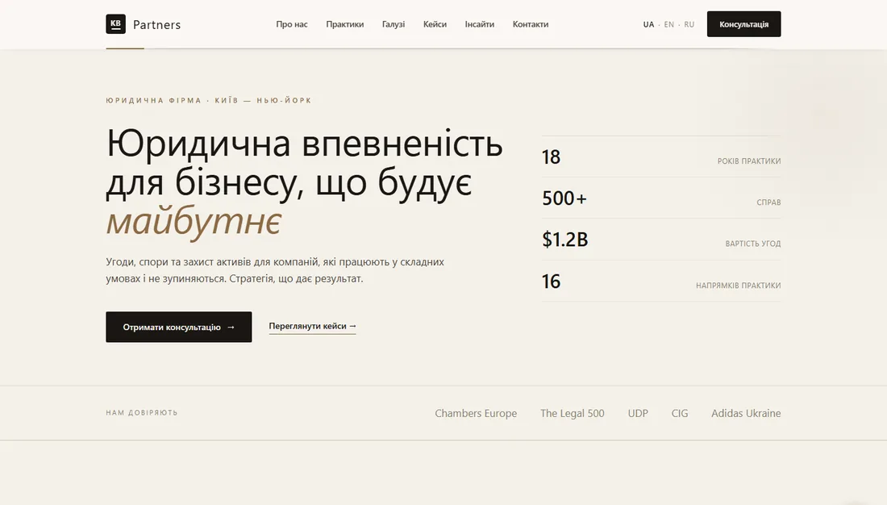This screenshot has width=887, height=505.
Task: Click the 16 напрямків практики statistic
Action: (x=660, y=282)
